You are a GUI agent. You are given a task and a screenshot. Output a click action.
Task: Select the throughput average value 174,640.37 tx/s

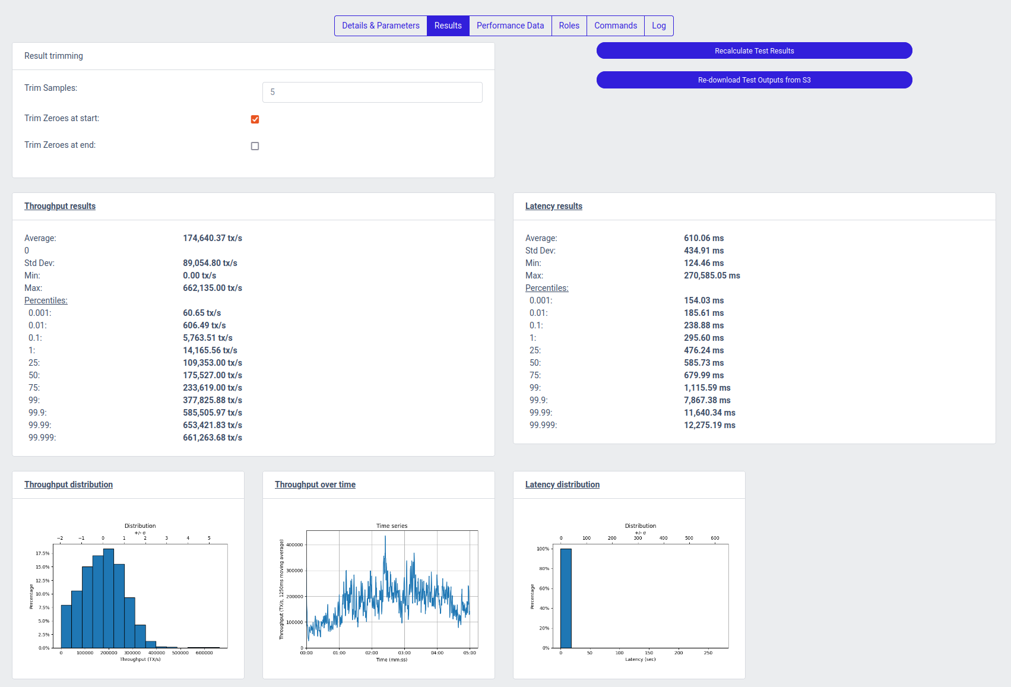tap(213, 238)
